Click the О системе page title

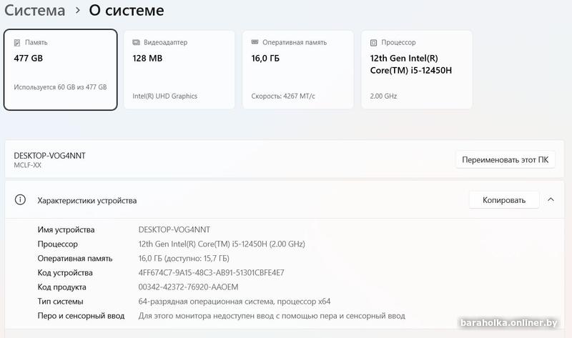click(x=127, y=10)
